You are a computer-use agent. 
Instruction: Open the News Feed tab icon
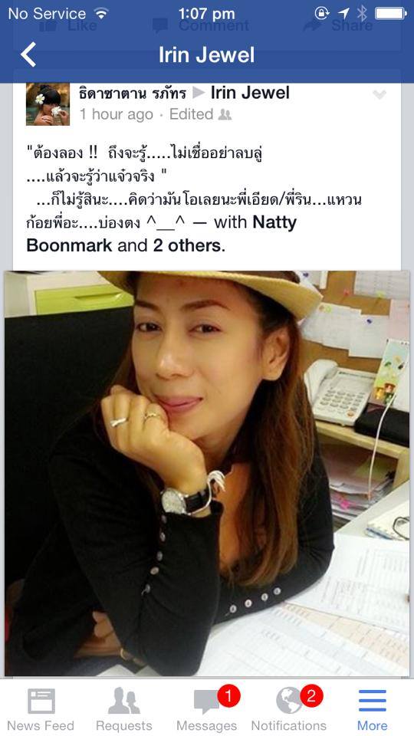pos(41,701)
